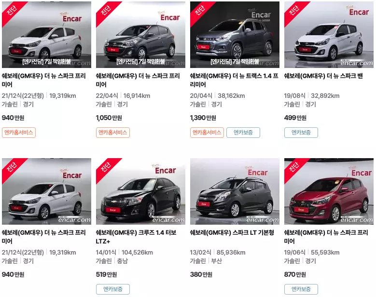Viewport: 376px width, 297px height.
Task: Click 엔카보증 badge under the Trax listing
Action: click(x=243, y=133)
